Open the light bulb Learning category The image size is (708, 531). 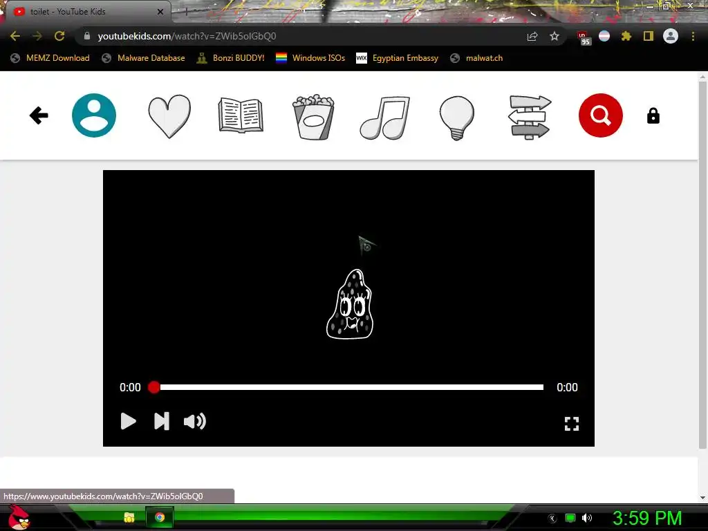click(457, 118)
